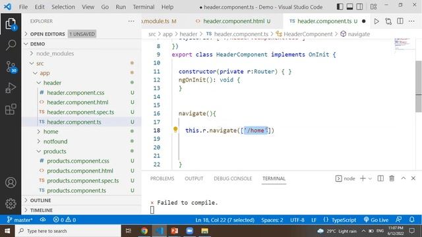The width and height of the screenshot is (422, 237).
Task: Change end of line sequence LF
Action: pos(314,220)
